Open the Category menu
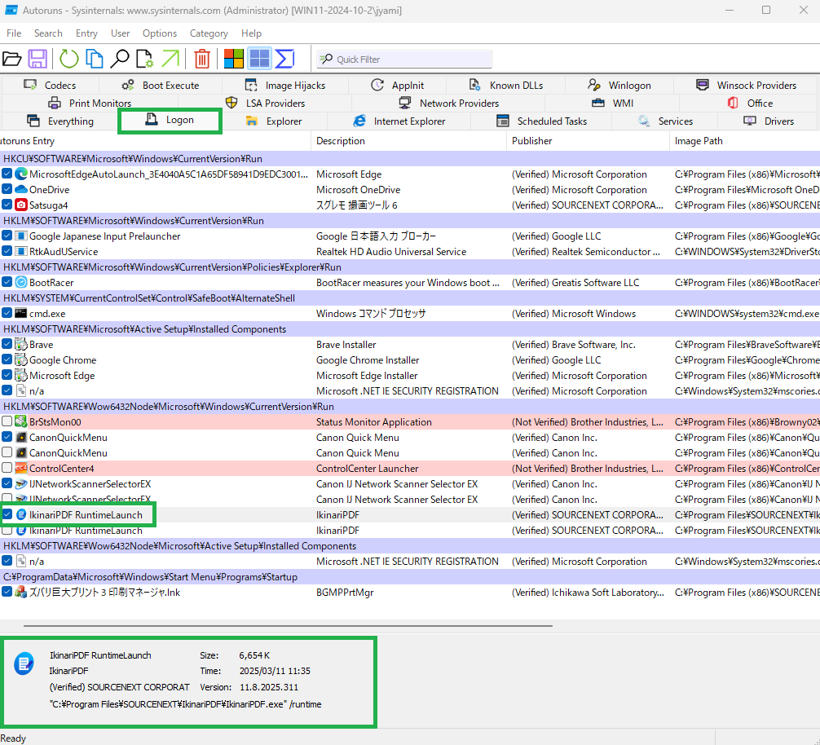The image size is (820, 745). 209,33
